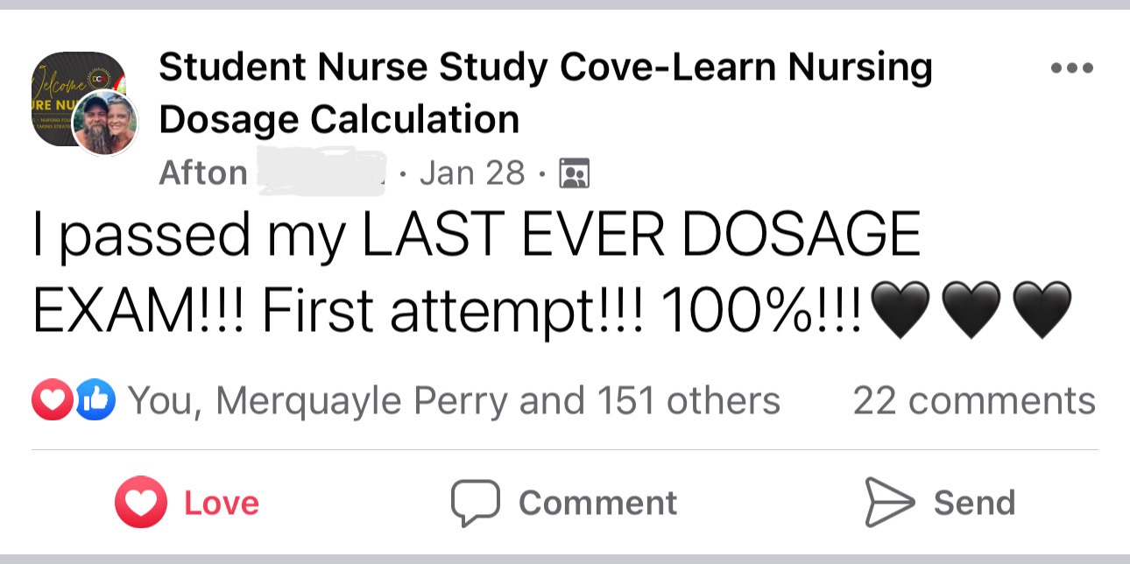Image resolution: width=1130 pixels, height=564 pixels.
Task: Click the Jan 28 post timestamp
Action: tap(472, 173)
